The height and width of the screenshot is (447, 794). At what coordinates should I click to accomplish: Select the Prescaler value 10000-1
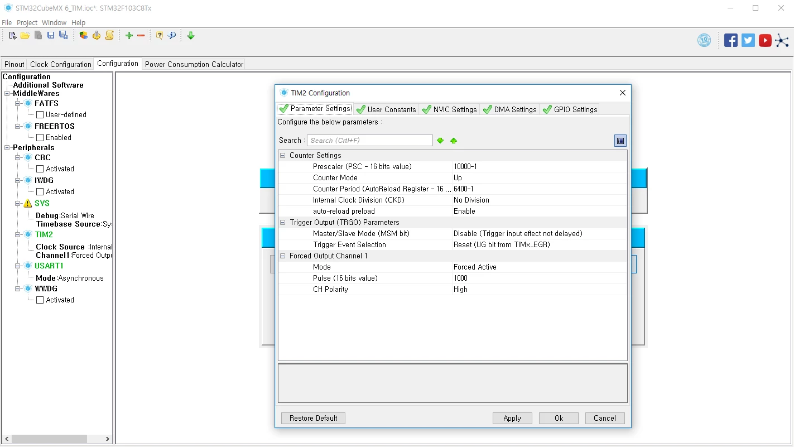539,167
